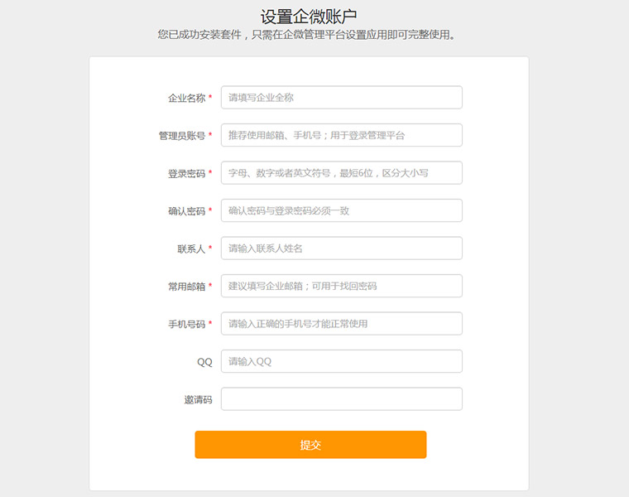
Task: Focus the empty 邀请码 input box
Action: (341, 399)
